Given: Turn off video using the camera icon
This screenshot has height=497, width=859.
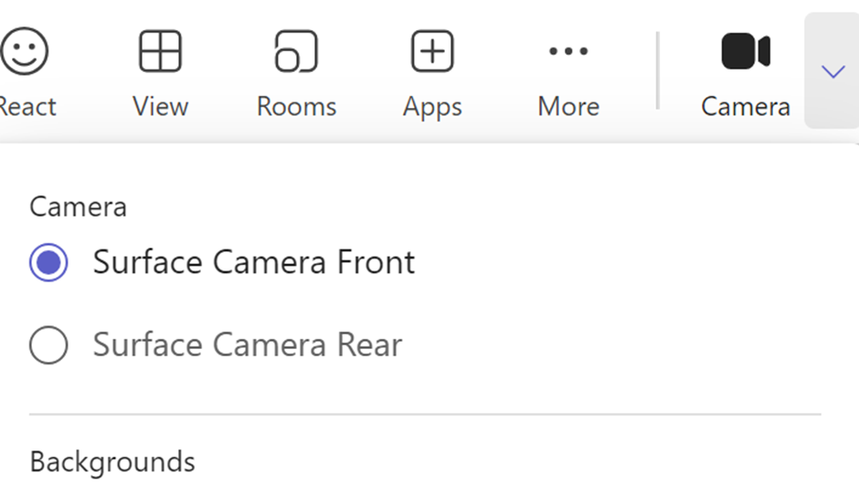Looking at the screenshot, I should coord(746,51).
